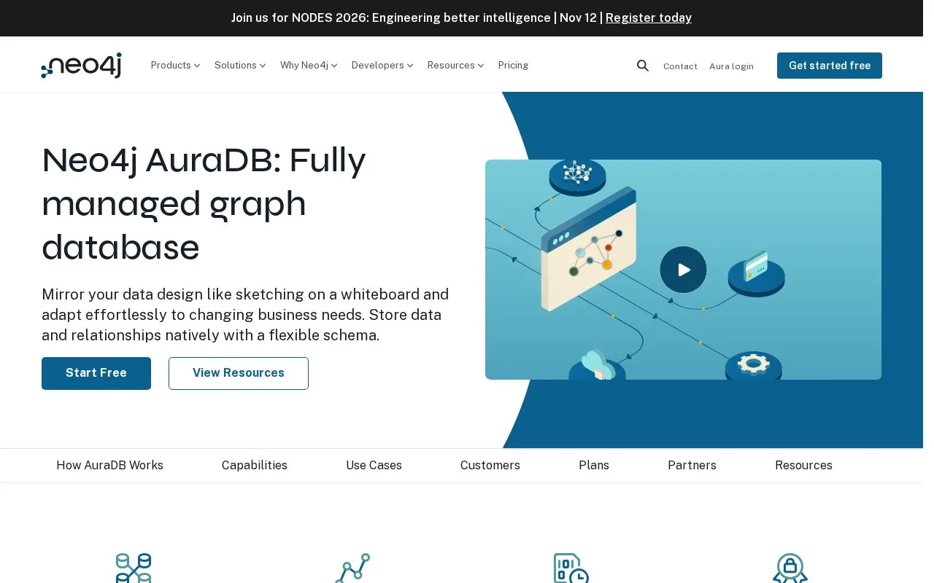The width and height of the screenshot is (934, 583).
Task: Click the data file with clock icon
Action: 571,568
